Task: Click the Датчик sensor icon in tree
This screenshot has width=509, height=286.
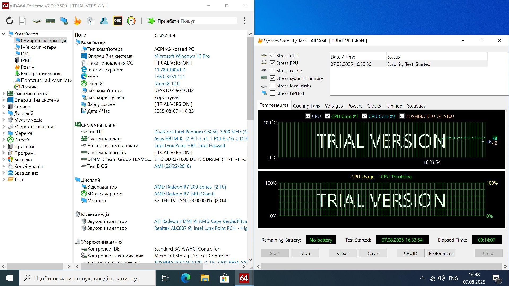Action: pos(17,87)
